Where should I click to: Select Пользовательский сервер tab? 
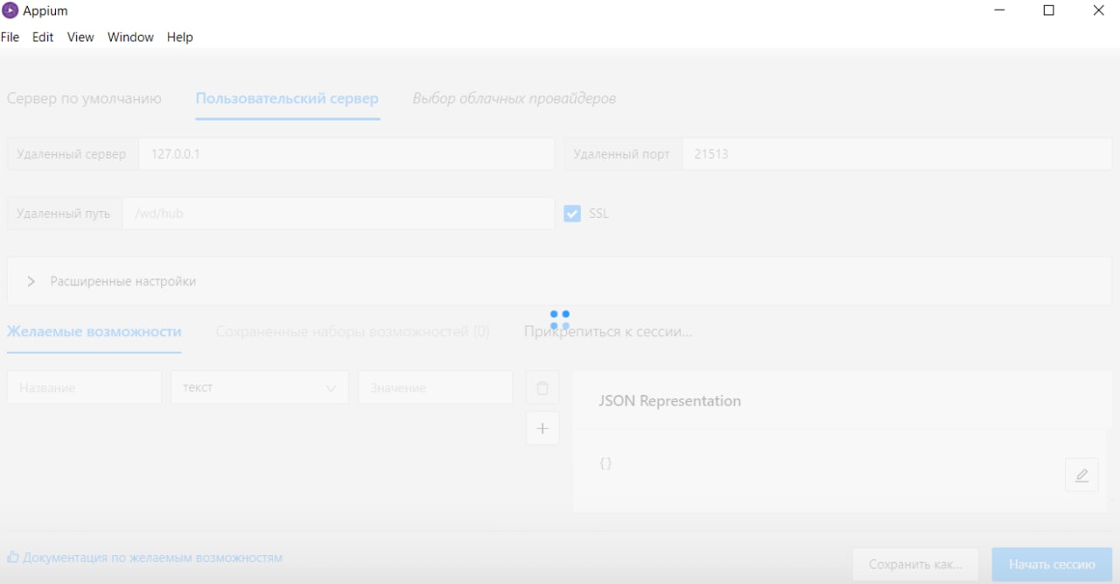(287, 98)
